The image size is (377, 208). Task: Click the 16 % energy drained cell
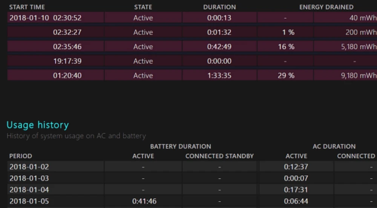286,47
